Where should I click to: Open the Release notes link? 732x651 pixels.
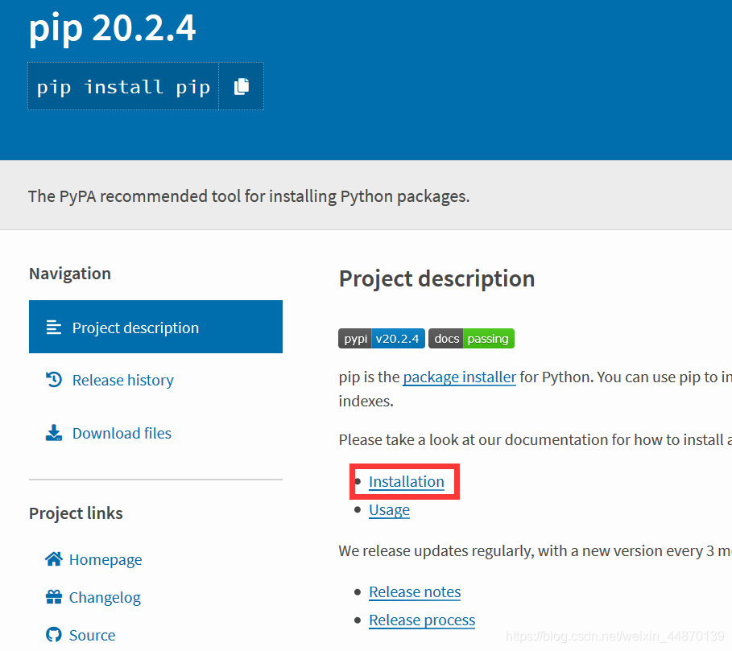(415, 591)
